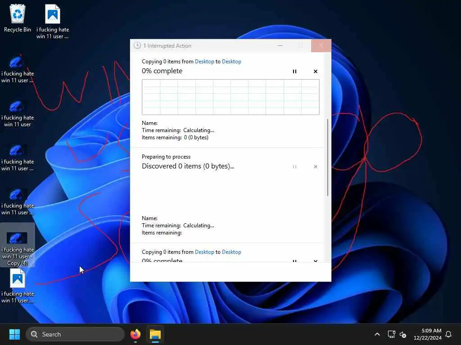Click 'Items remaining: 0 (0 bytes)' text

coord(175,137)
